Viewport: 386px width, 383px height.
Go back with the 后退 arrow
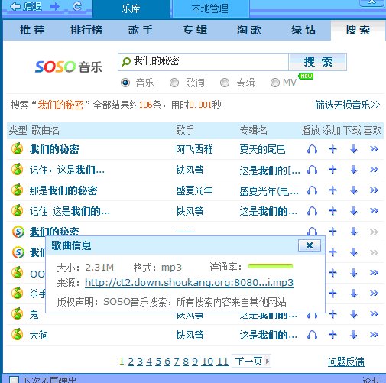click(26, 6)
